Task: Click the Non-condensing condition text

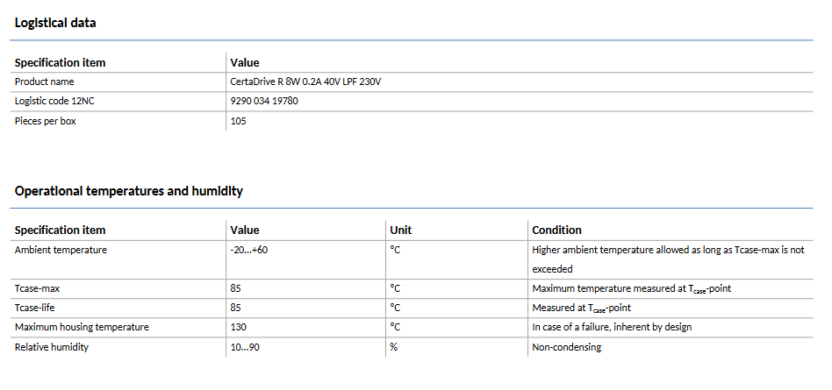Action: 566,347
